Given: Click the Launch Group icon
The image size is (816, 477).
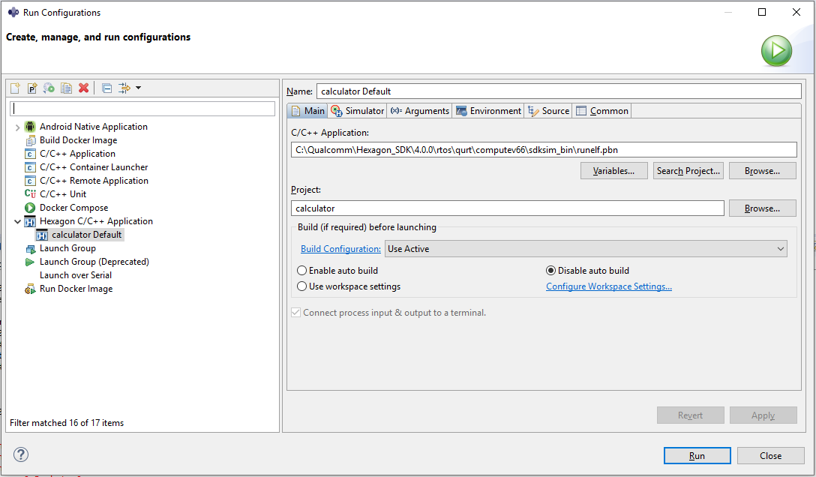Looking at the screenshot, I should [30, 249].
